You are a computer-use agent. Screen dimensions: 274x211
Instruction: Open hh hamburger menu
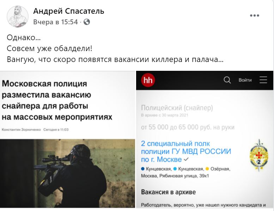tap(263, 80)
